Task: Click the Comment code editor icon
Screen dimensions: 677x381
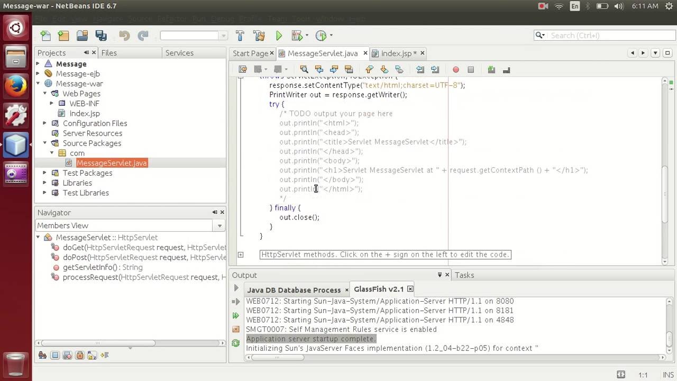Action: (x=491, y=69)
